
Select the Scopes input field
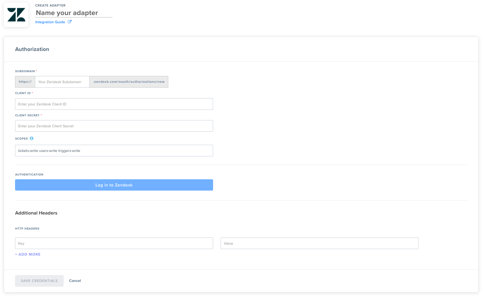point(114,151)
